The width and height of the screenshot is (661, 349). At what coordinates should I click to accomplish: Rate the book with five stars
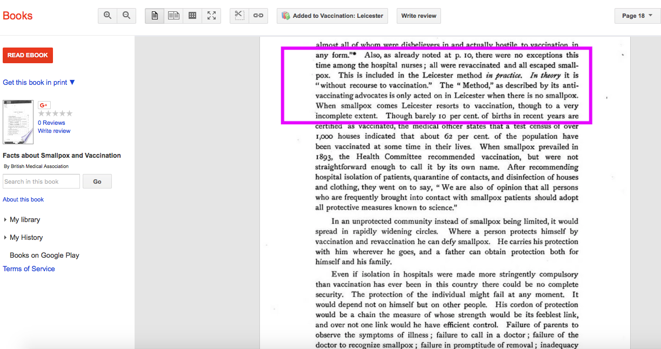[69, 113]
